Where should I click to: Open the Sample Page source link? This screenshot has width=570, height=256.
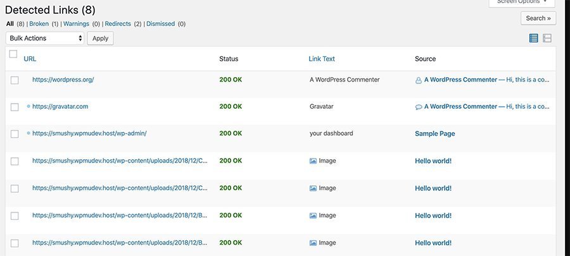(x=434, y=133)
